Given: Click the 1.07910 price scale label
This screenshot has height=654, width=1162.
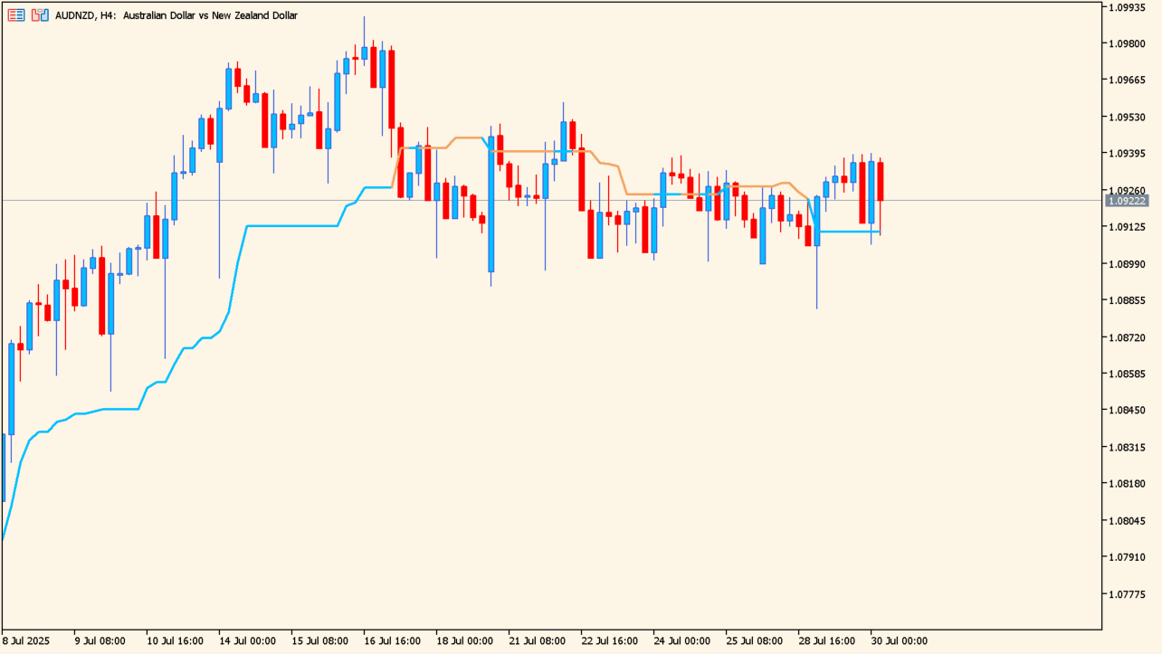Looking at the screenshot, I should click(x=1128, y=557).
